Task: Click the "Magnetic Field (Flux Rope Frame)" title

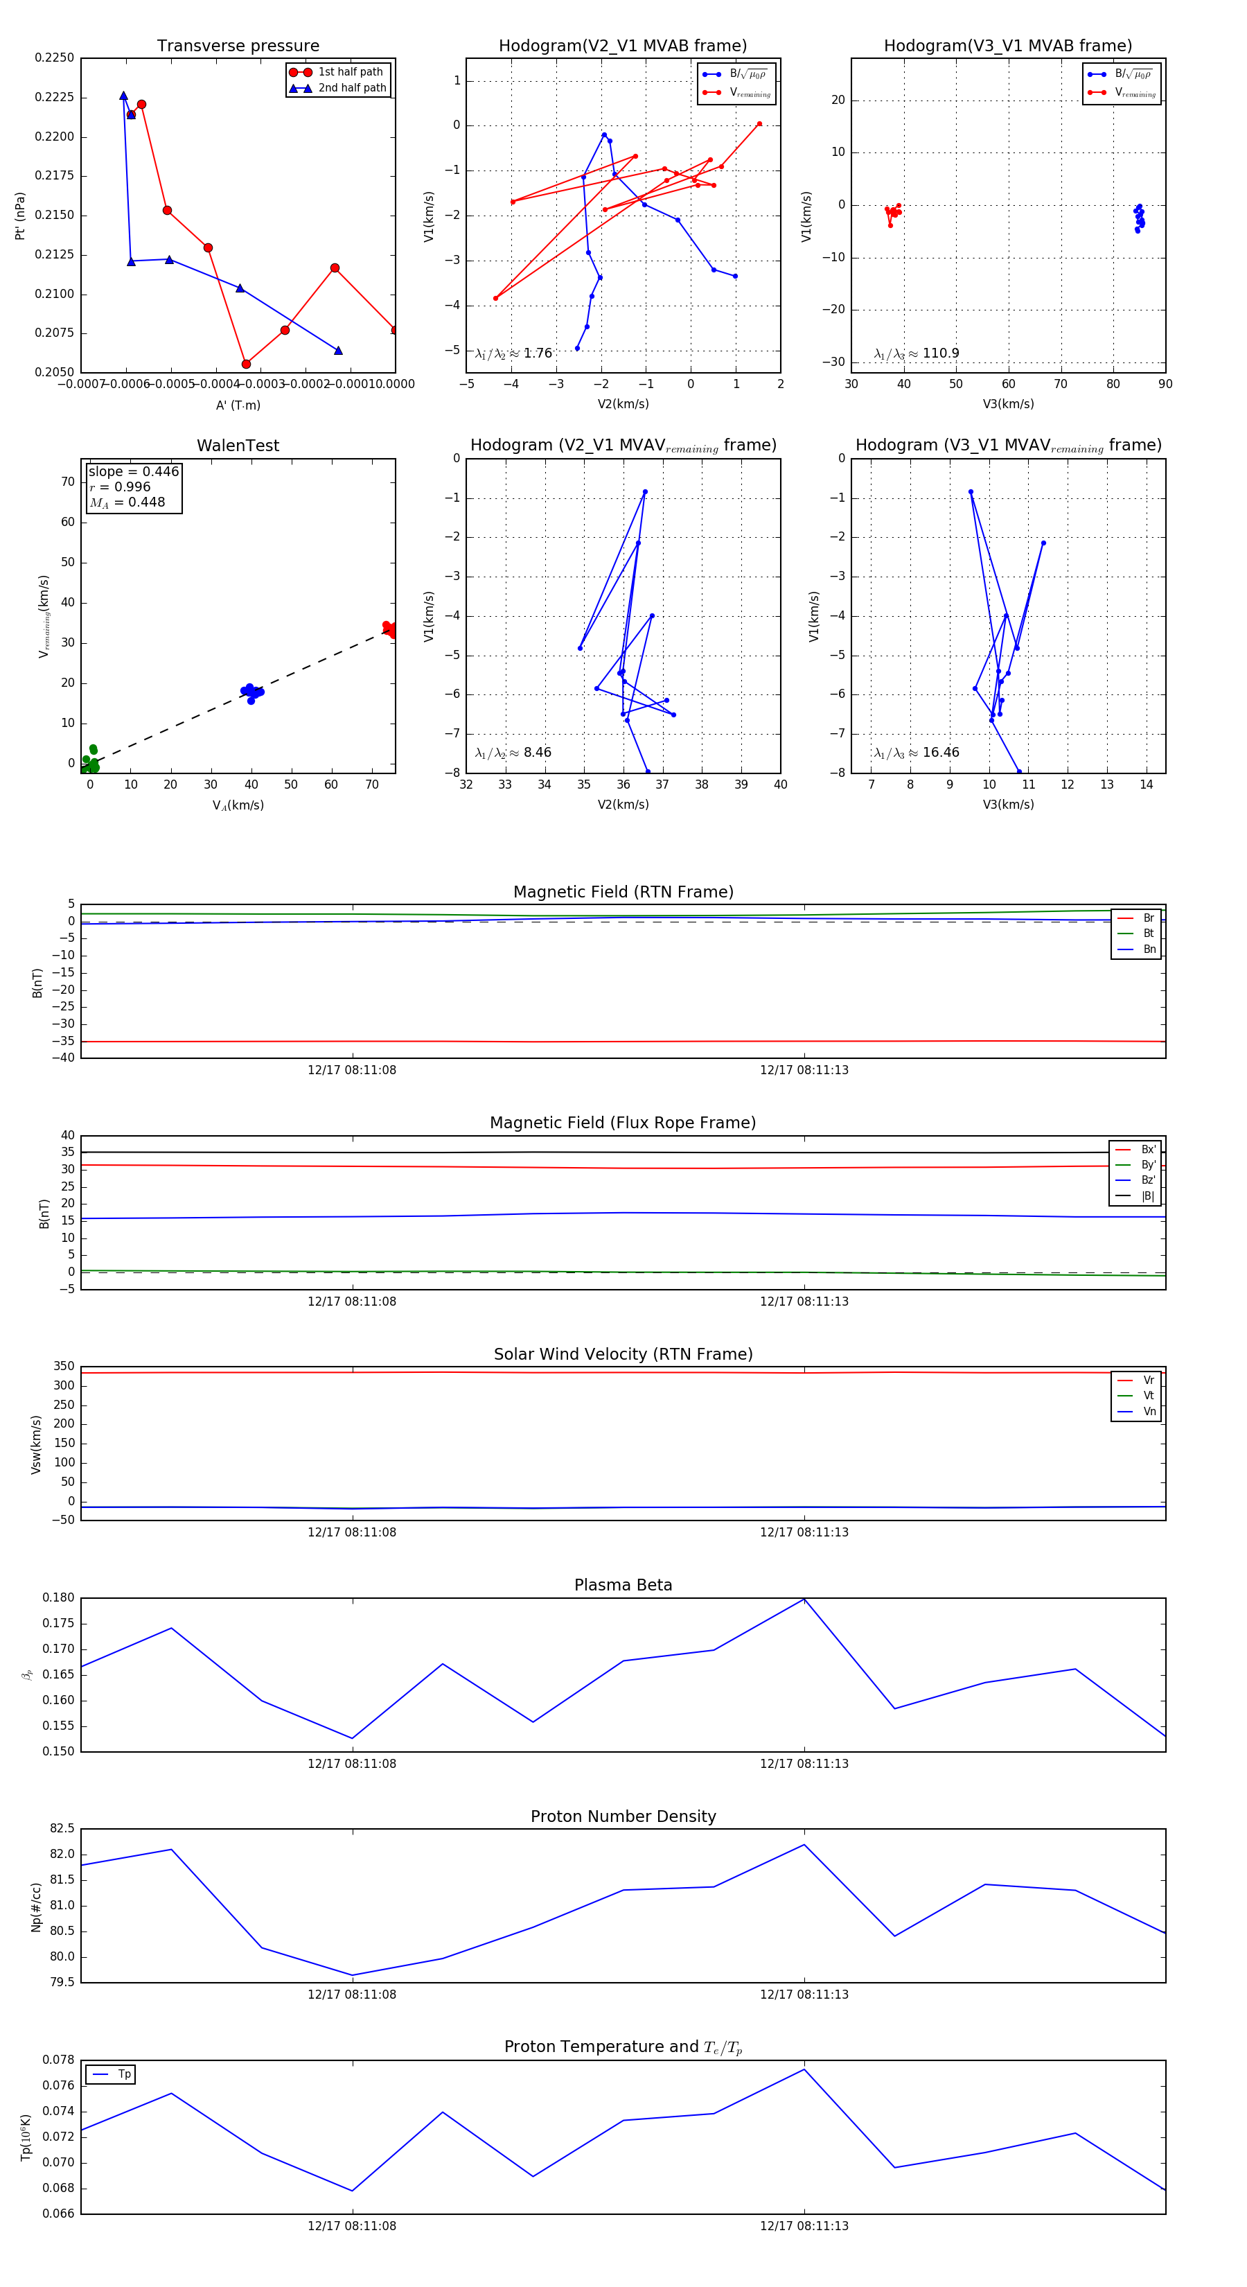Action: point(623,1123)
